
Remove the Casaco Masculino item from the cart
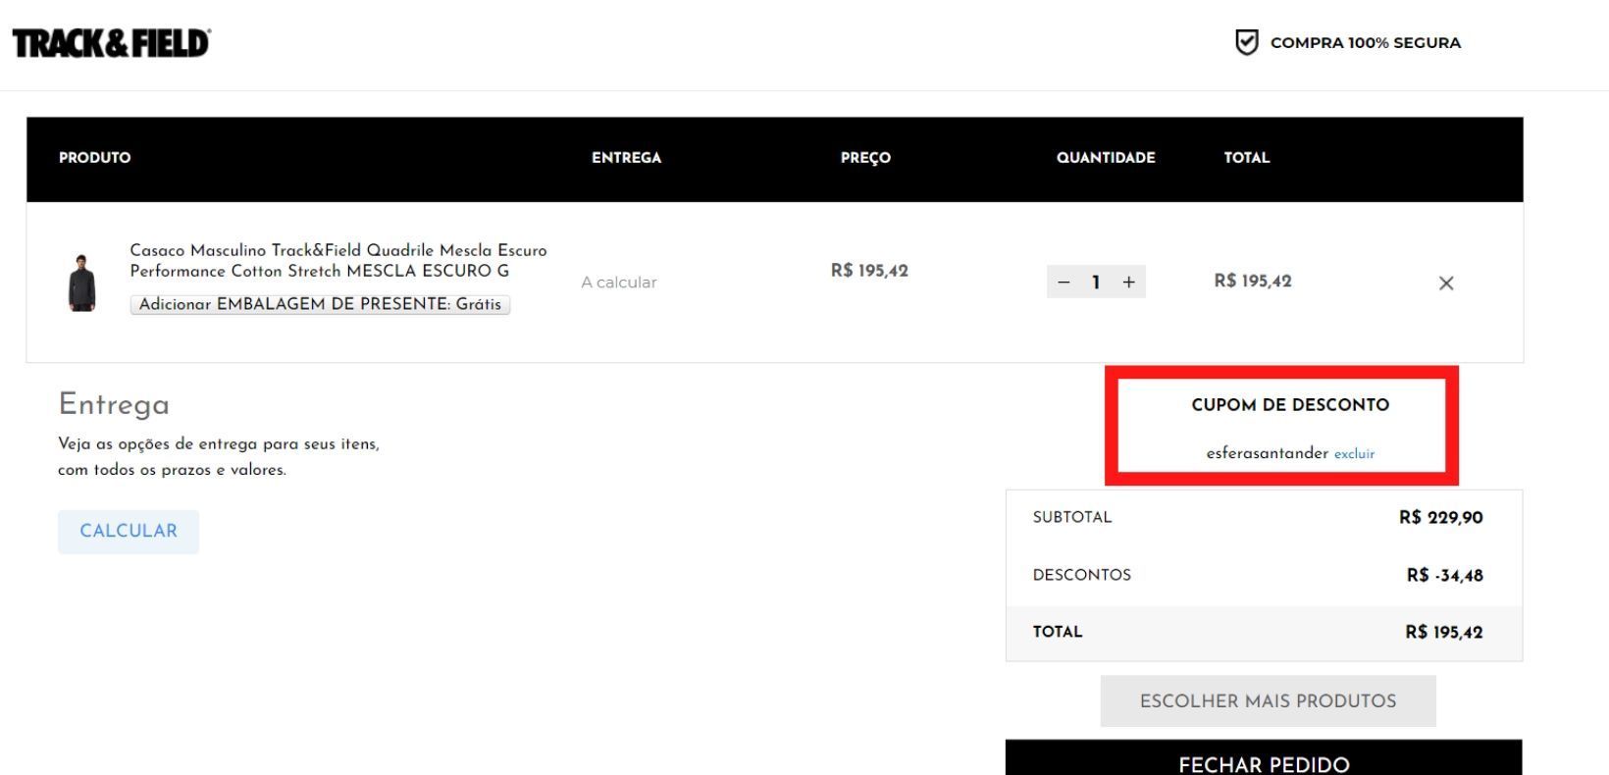1445,284
